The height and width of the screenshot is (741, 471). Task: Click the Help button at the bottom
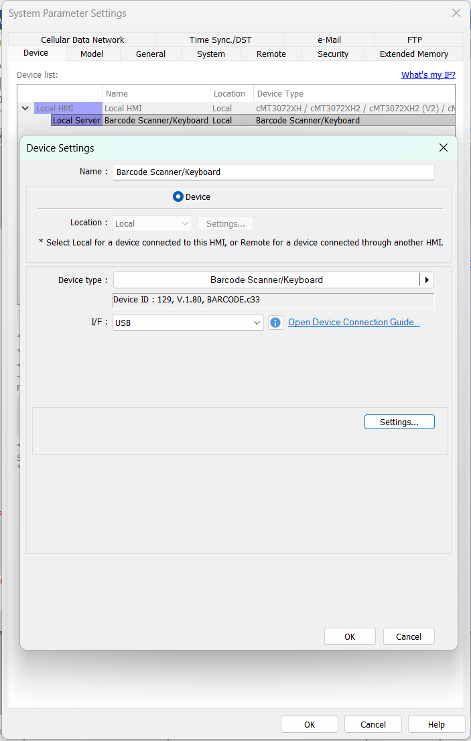click(436, 724)
